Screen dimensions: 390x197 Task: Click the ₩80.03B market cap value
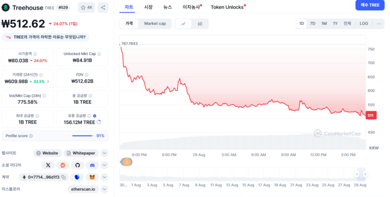point(18,60)
